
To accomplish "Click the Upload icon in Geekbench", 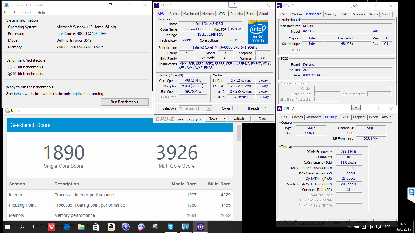I will point(8,111).
